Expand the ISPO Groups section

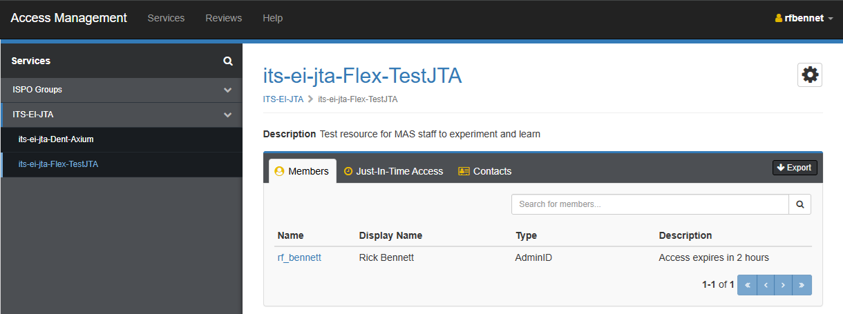coord(227,90)
